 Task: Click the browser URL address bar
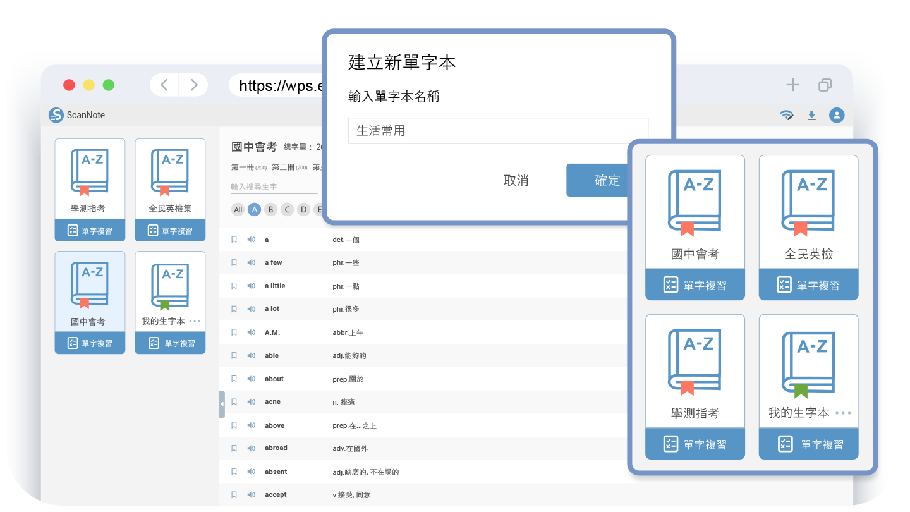click(276, 85)
